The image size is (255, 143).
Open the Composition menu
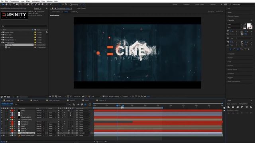pyautogui.click(x=14, y=1)
